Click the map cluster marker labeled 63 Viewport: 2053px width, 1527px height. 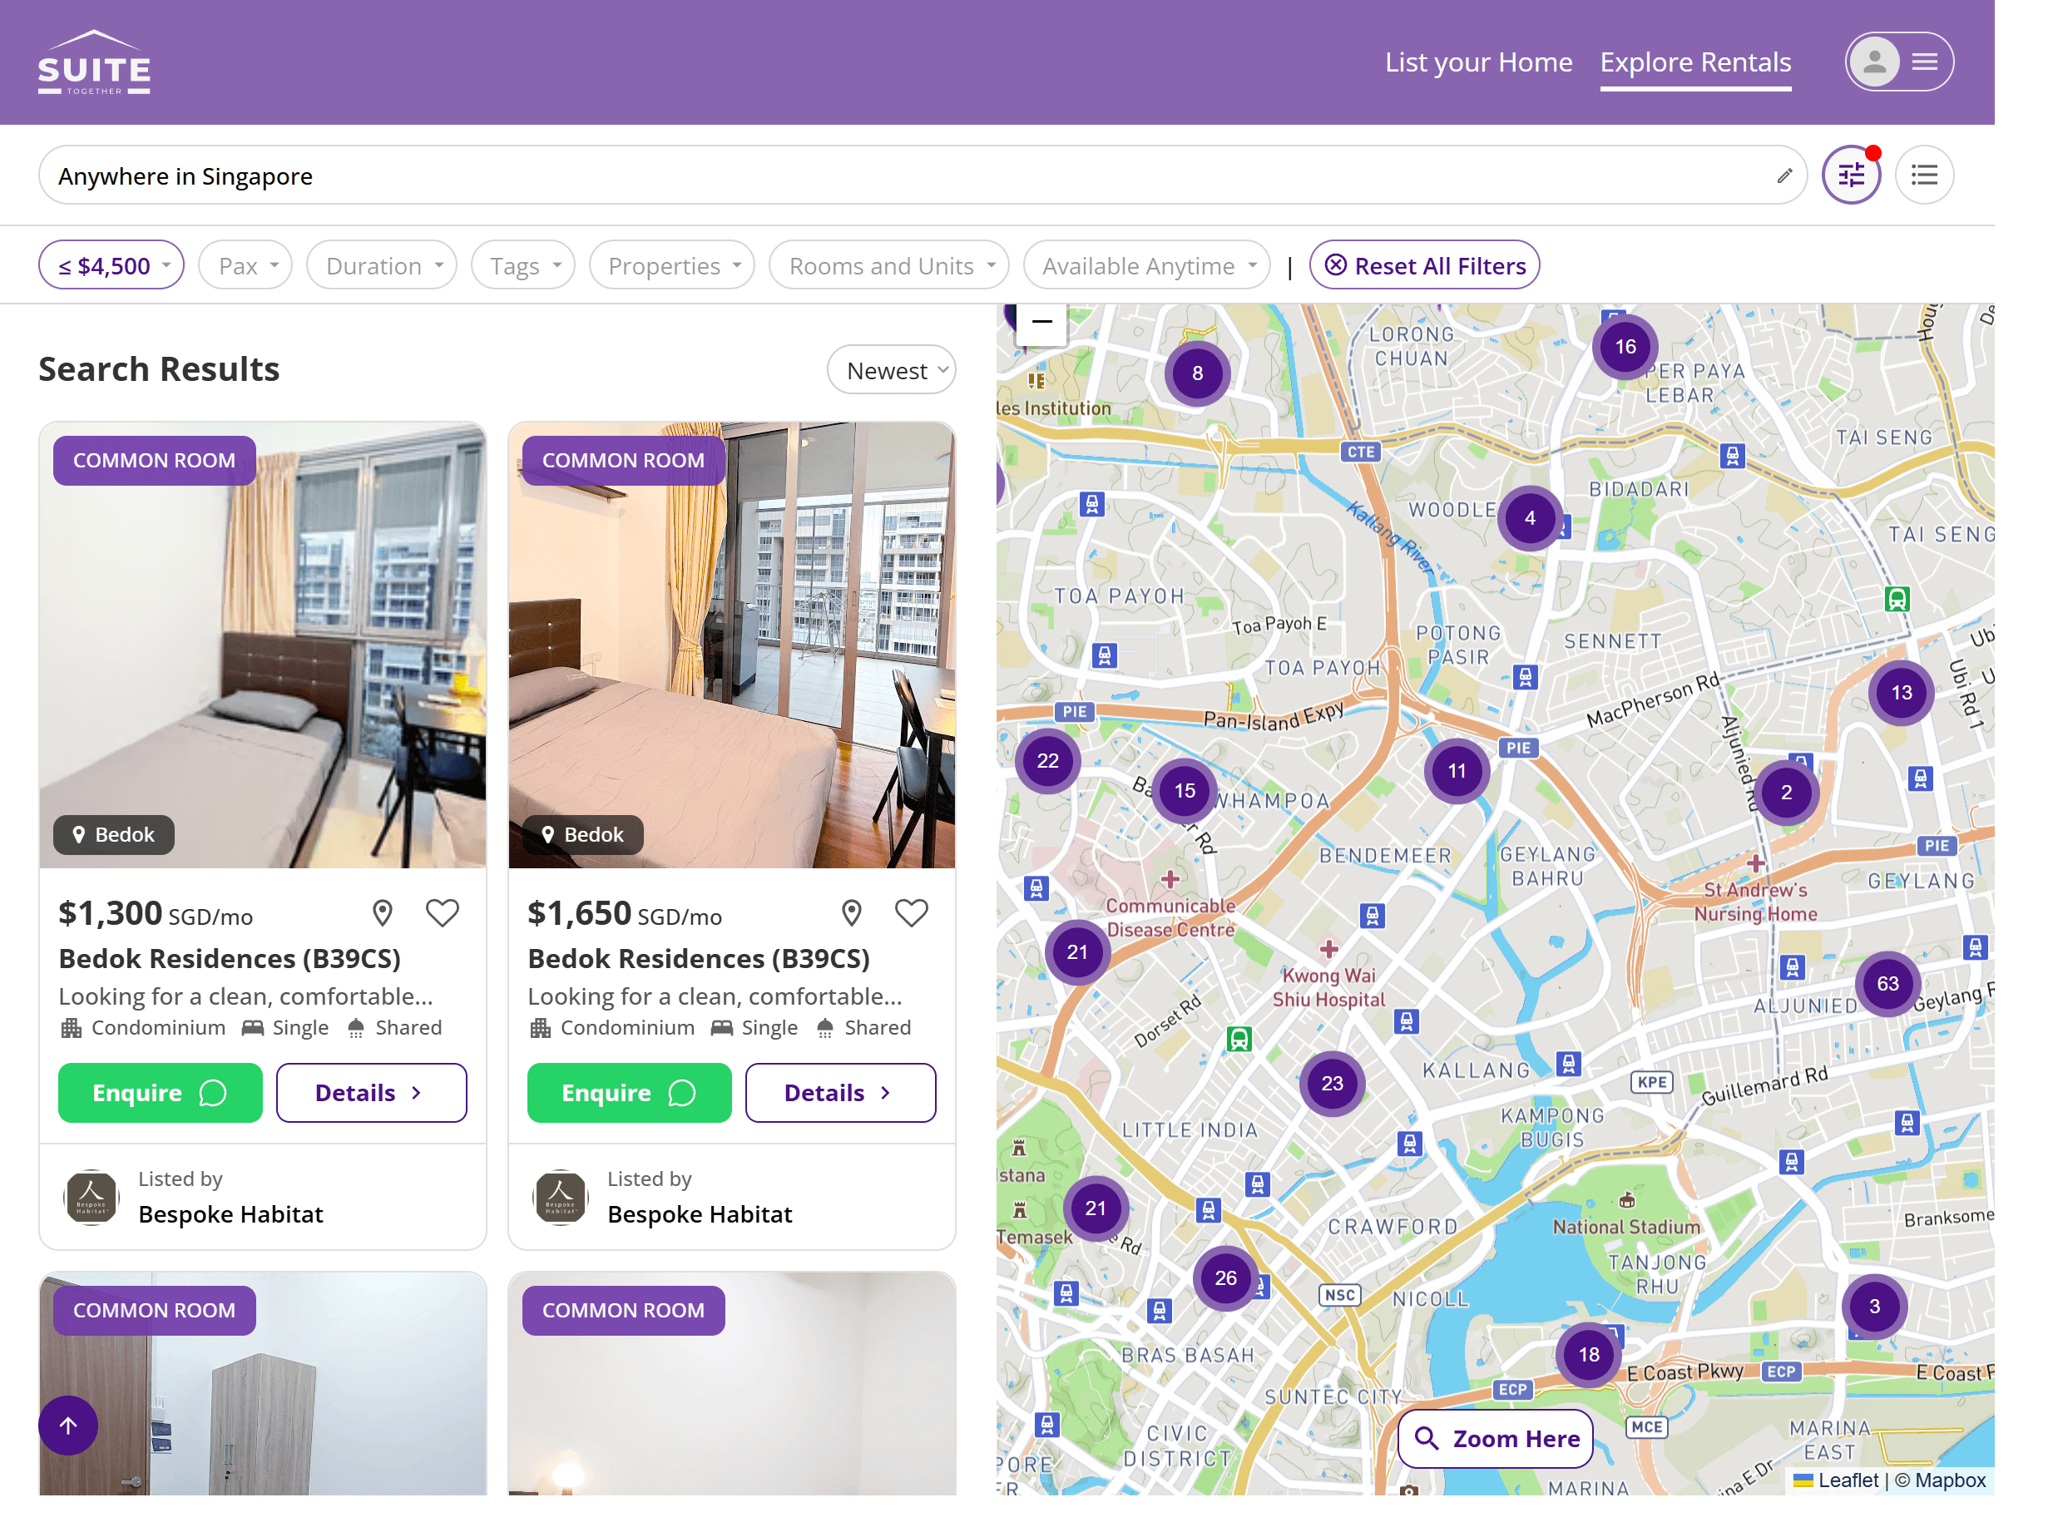click(x=1887, y=984)
